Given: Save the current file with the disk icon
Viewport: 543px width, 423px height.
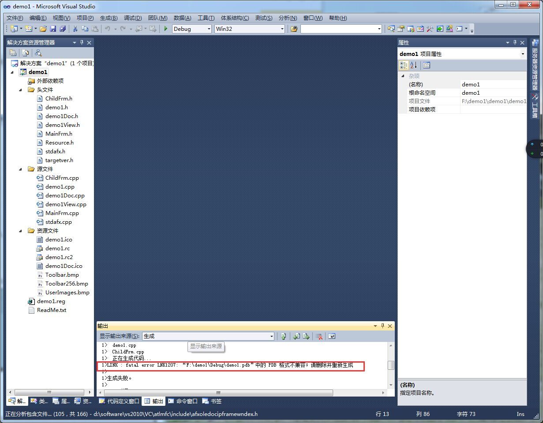Looking at the screenshot, I should coord(53,29).
